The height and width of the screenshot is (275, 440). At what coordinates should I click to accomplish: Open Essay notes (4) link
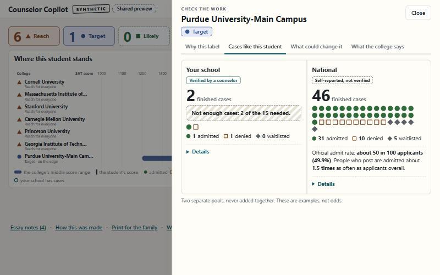(28, 228)
